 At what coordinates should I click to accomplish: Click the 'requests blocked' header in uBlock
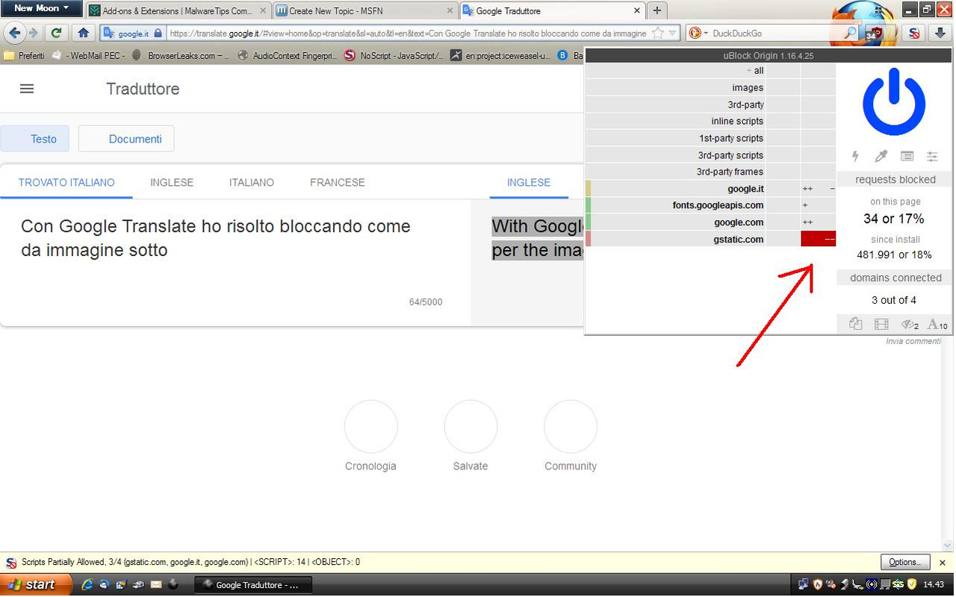click(895, 179)
